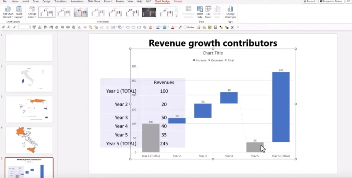Screen dimensions: 352x178
Task: Click the format painter brush icon
Action: tap(3, 27)
